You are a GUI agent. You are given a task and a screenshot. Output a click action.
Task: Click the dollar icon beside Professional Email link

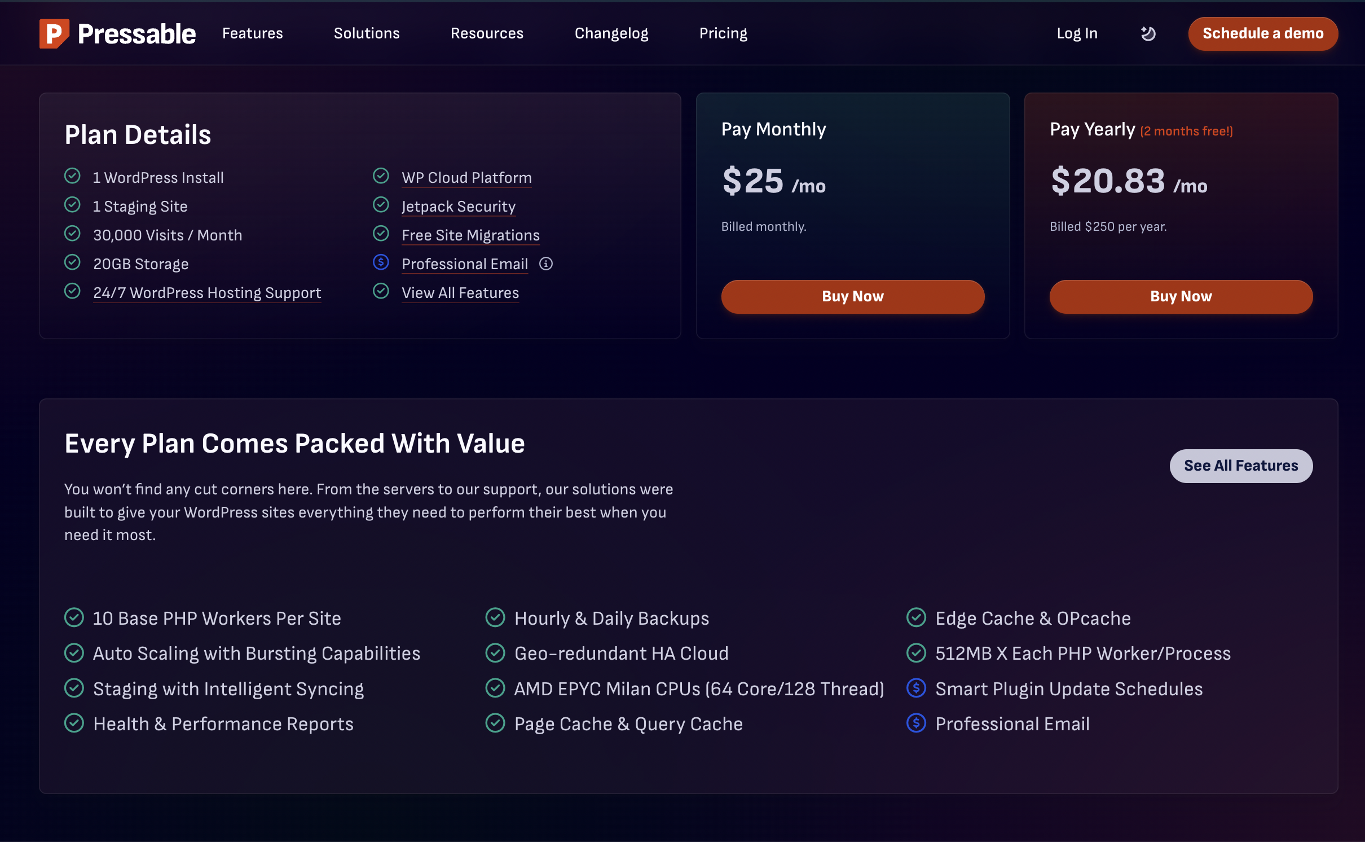click(381, 262)
